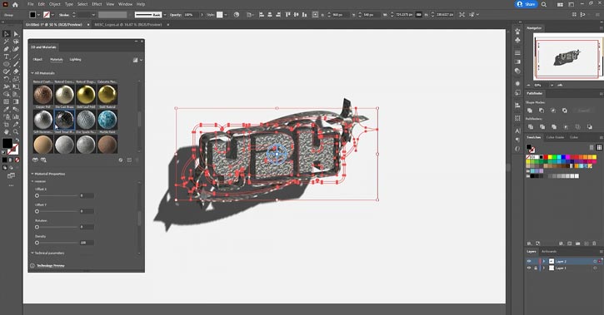The image size is (604, 315).
Task: Click Recolor Artwork wheel icon
Action: 237,15
